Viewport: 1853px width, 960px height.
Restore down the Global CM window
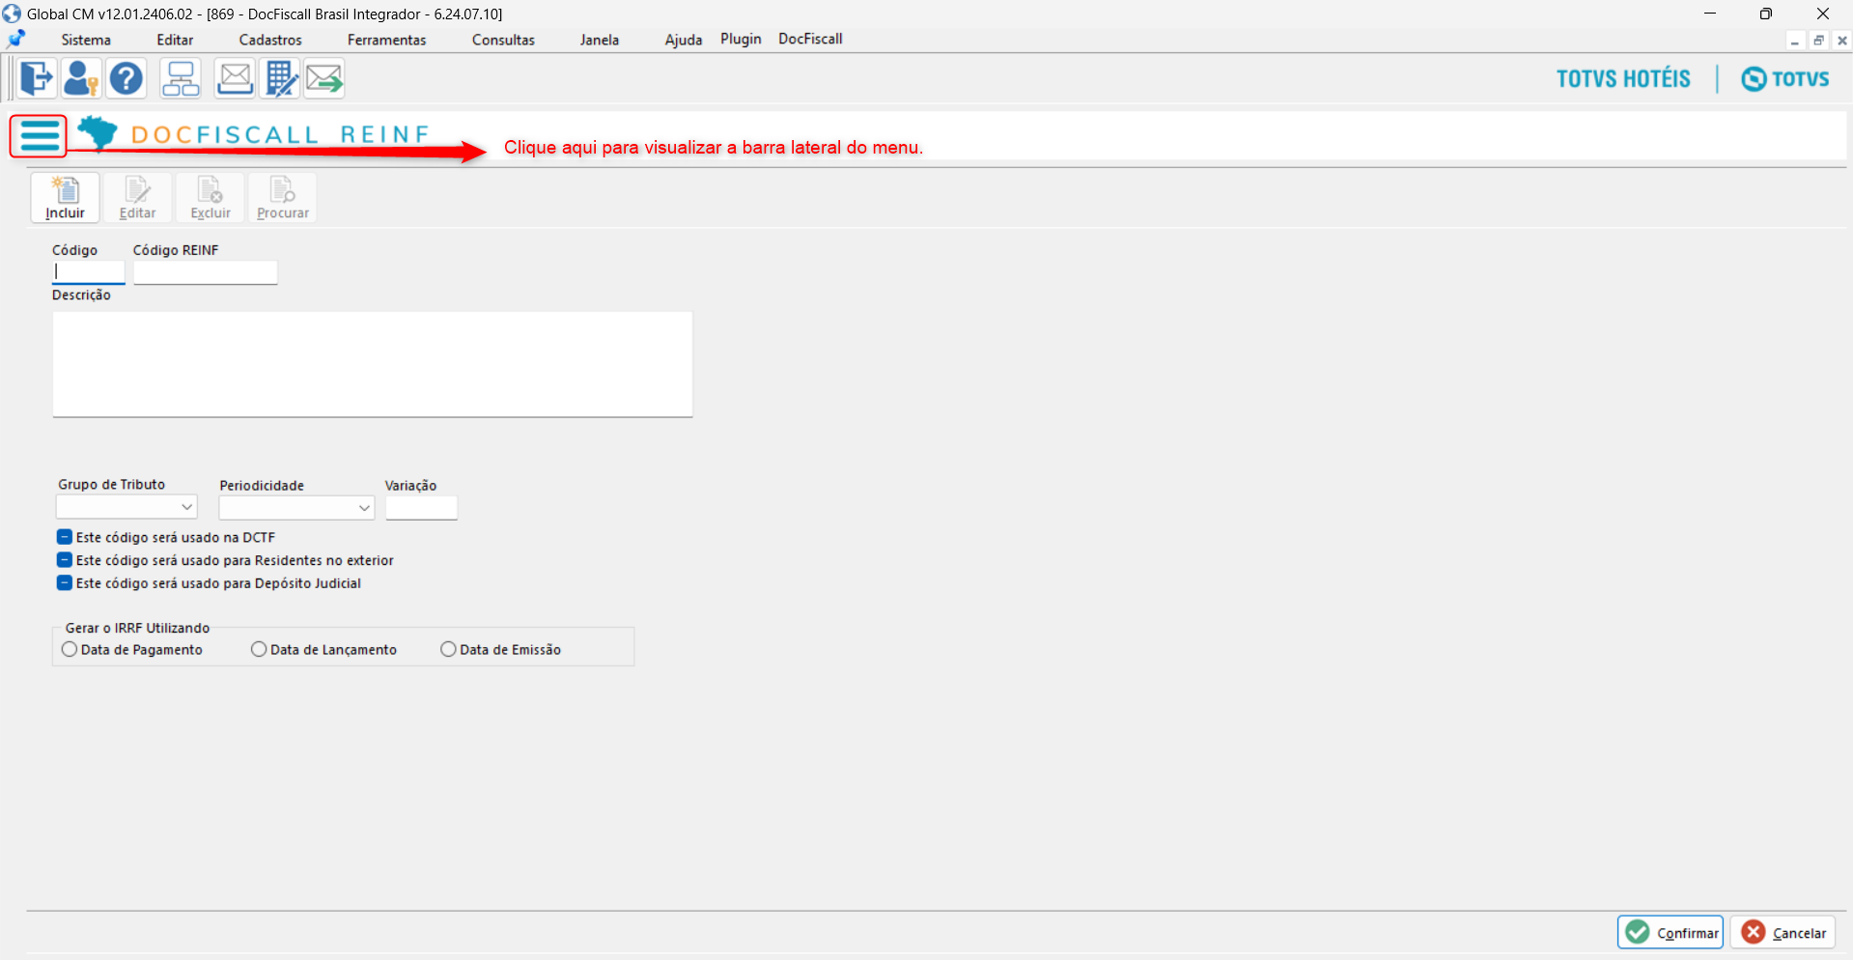[1766, 14]
